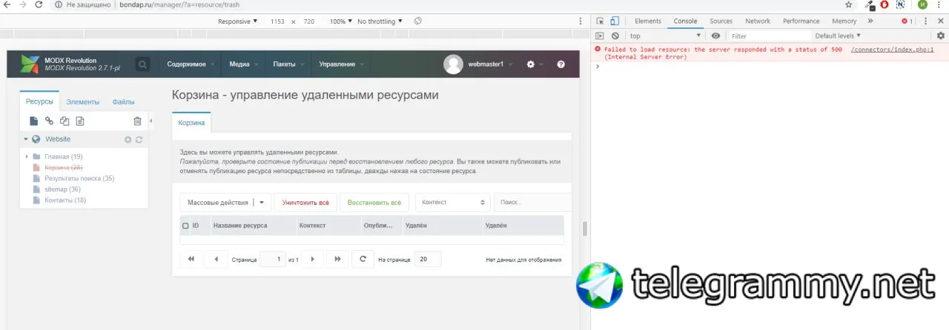The height and width of the screenshot is (330, 949).
Task: Toggle live expression eye in console
Action: pyautogui.click(x=715, y=36)
